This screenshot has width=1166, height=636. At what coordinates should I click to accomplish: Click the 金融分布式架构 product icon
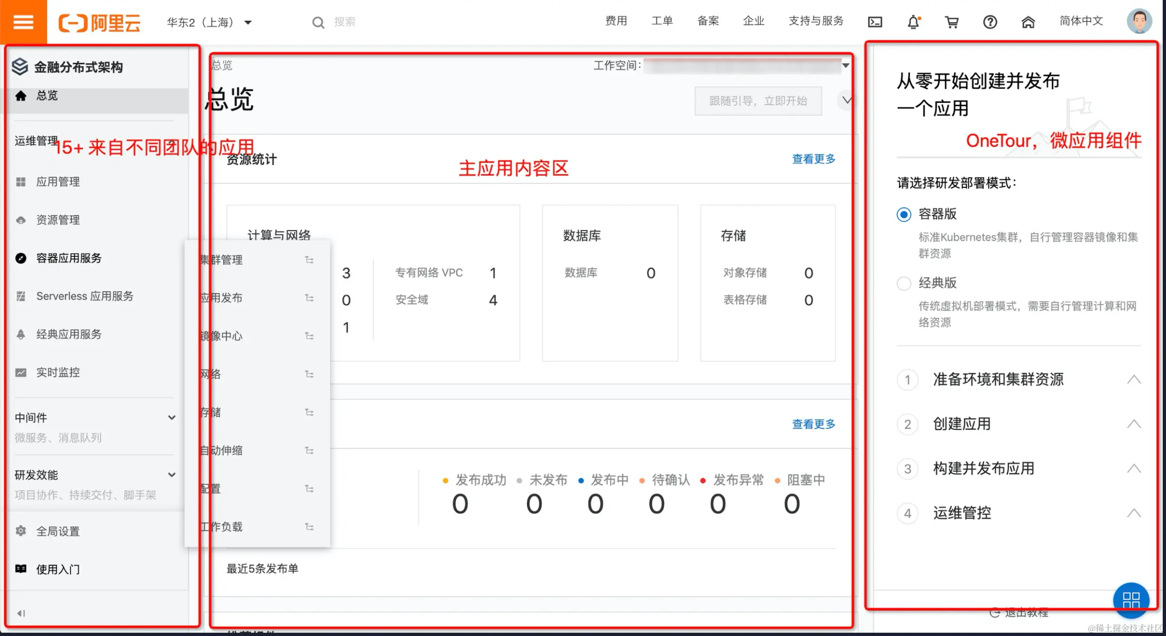coord(20,67)
